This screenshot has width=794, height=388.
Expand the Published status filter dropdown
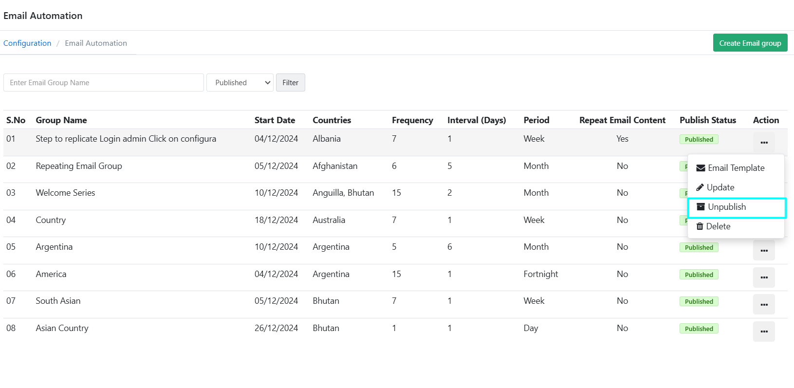(x=240, y=83)
